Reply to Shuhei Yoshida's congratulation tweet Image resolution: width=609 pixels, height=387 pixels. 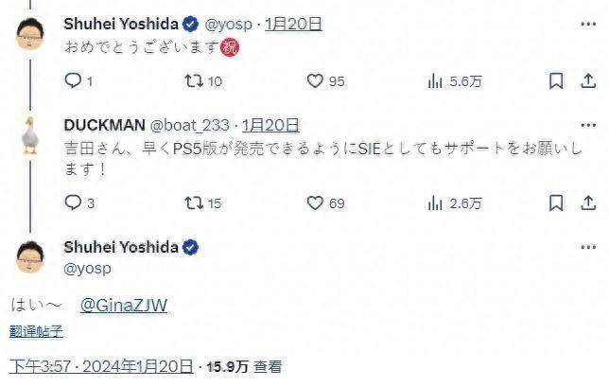[x=73, y=81]
